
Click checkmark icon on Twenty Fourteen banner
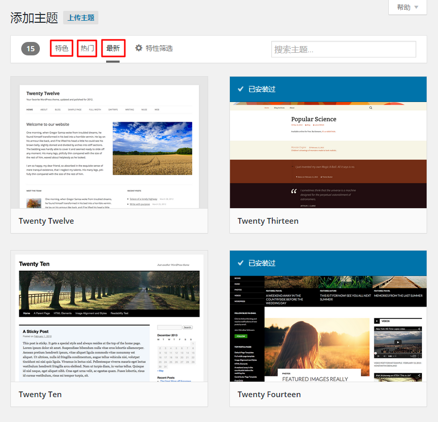(x=241, y=263)
